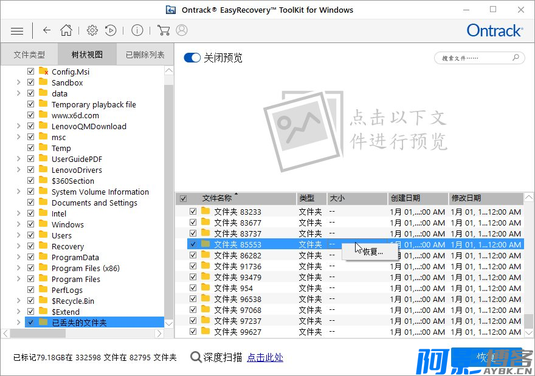The height and width of the screenshot is (376, 535).
Task: Click the deep scan magnifier icon
Action: (x=196, y=357)
